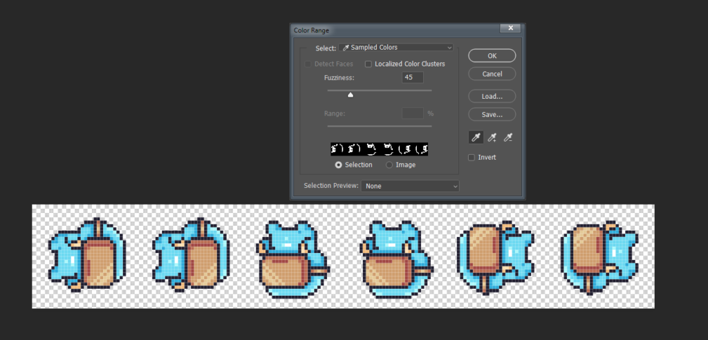Click the Fuzziness slider handle

[x=351, y=95]
